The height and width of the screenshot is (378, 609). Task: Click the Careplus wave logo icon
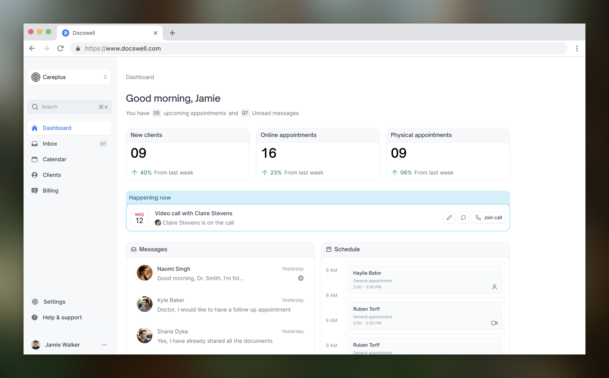pyautogui.click(x=36, y=77)
